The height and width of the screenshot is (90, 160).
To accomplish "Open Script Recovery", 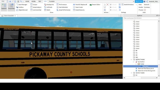I will (79, 10).
